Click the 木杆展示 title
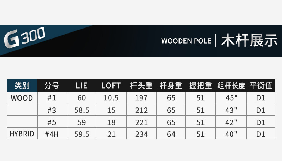This screenshot has width=282, height=161. (x=249, y=40)
